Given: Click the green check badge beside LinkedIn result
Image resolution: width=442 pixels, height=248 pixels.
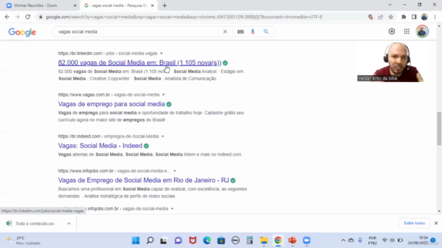Looking at the screenshot, I should (225, 63).
